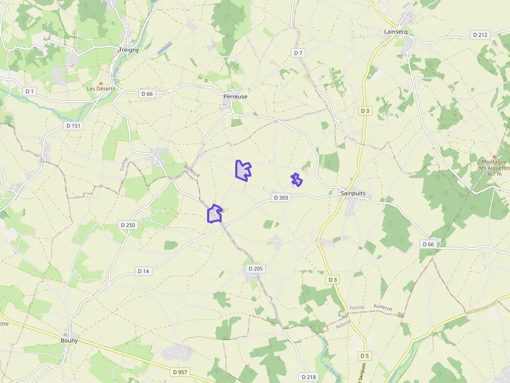The height and width of the screenshot is (383, 510).
Task: Select the D 7 road shield
Action: pyautogui.click(x=298, y=53)
